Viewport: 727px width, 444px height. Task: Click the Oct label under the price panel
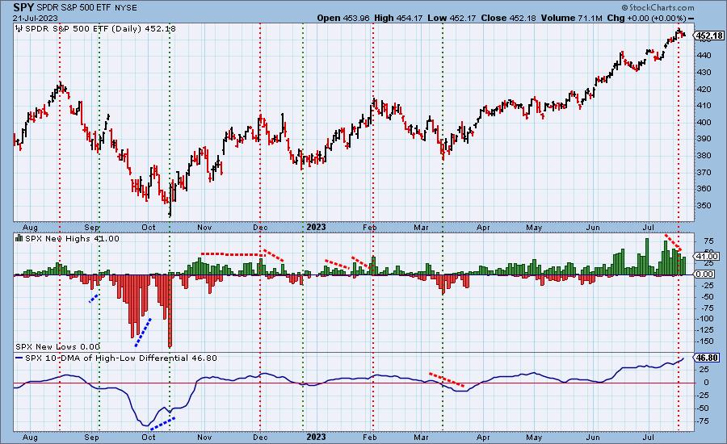[x=149, y=227]
